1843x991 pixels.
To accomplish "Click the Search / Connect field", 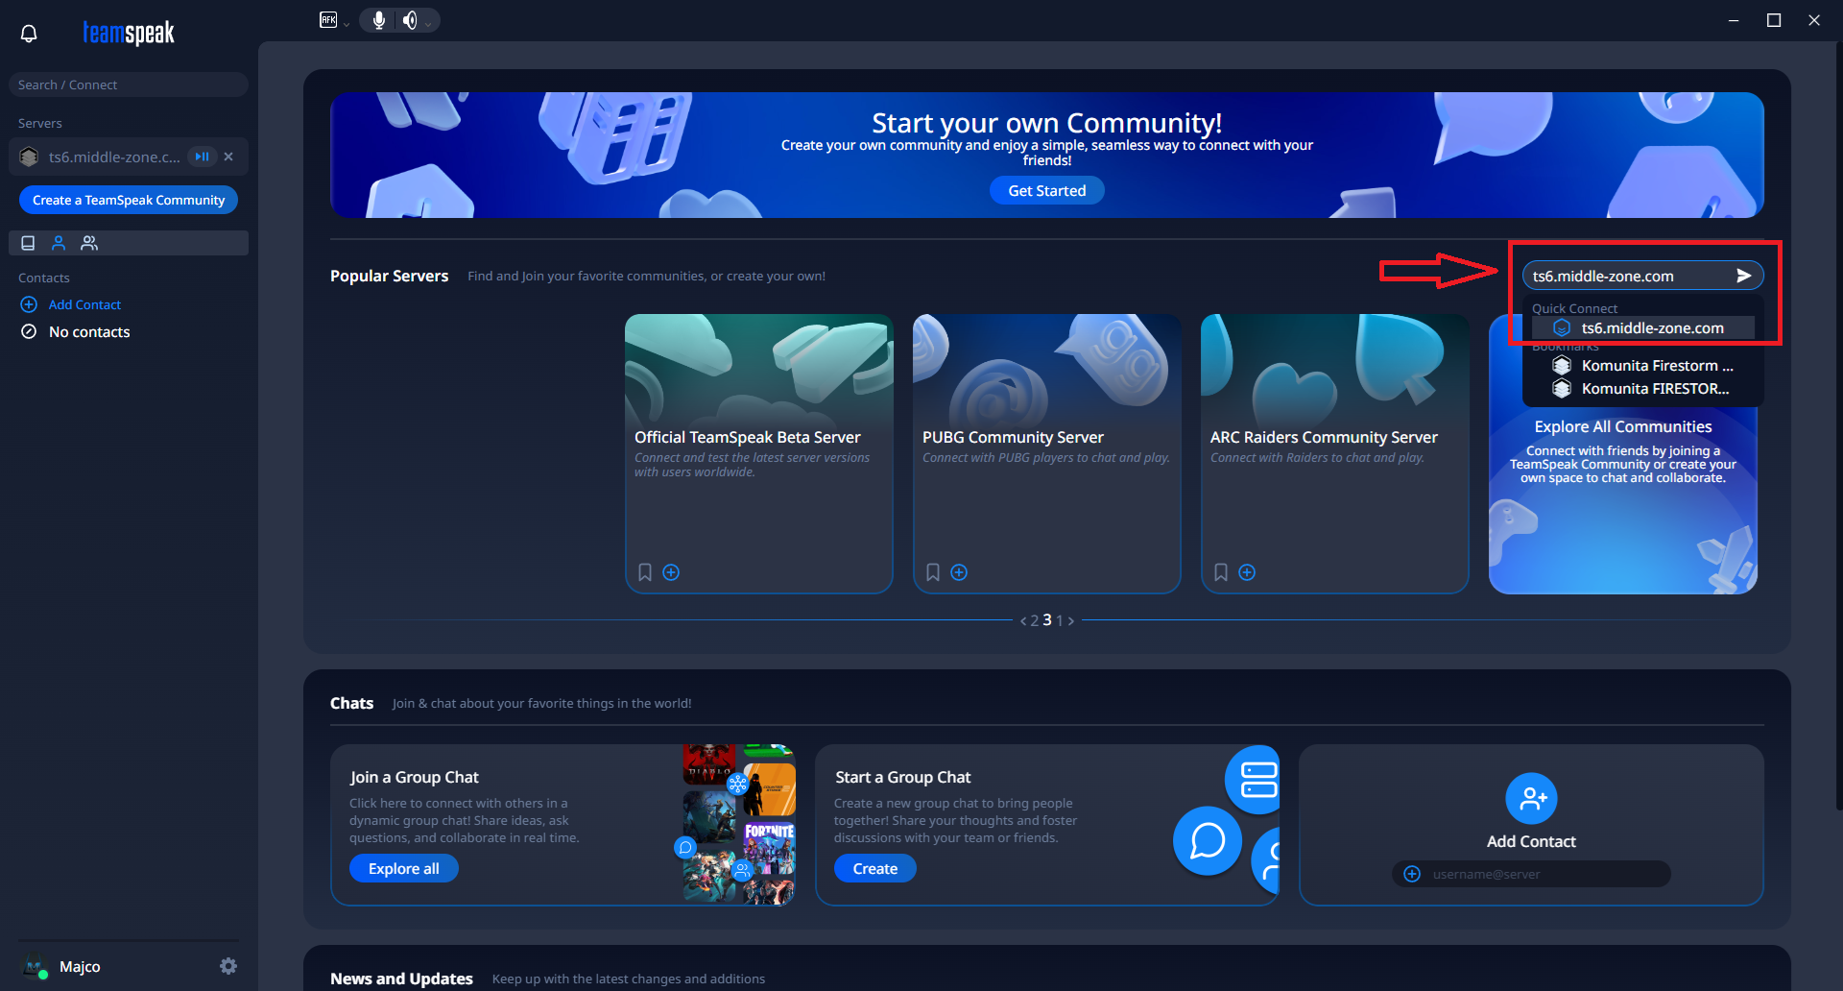I will click(x=129, y=85).
